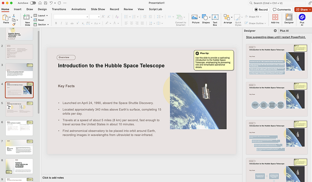Switch to the Transitions tab
This screenshot has height=182, width=312.
pyautogui.click(x=58, y=9)
